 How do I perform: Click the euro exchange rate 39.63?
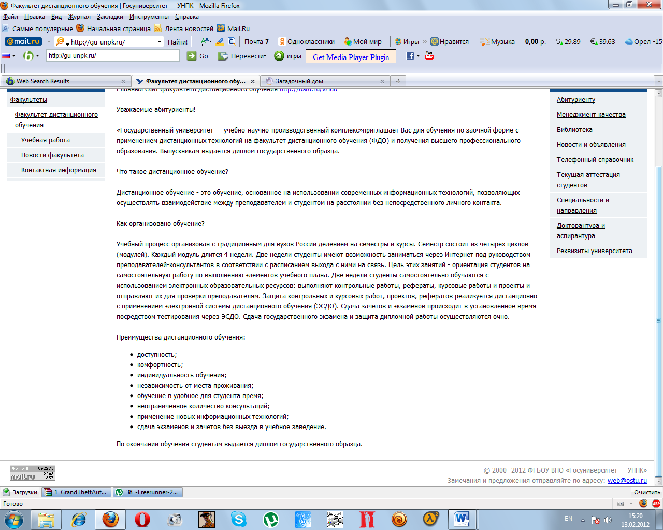[x=603, y=41]
